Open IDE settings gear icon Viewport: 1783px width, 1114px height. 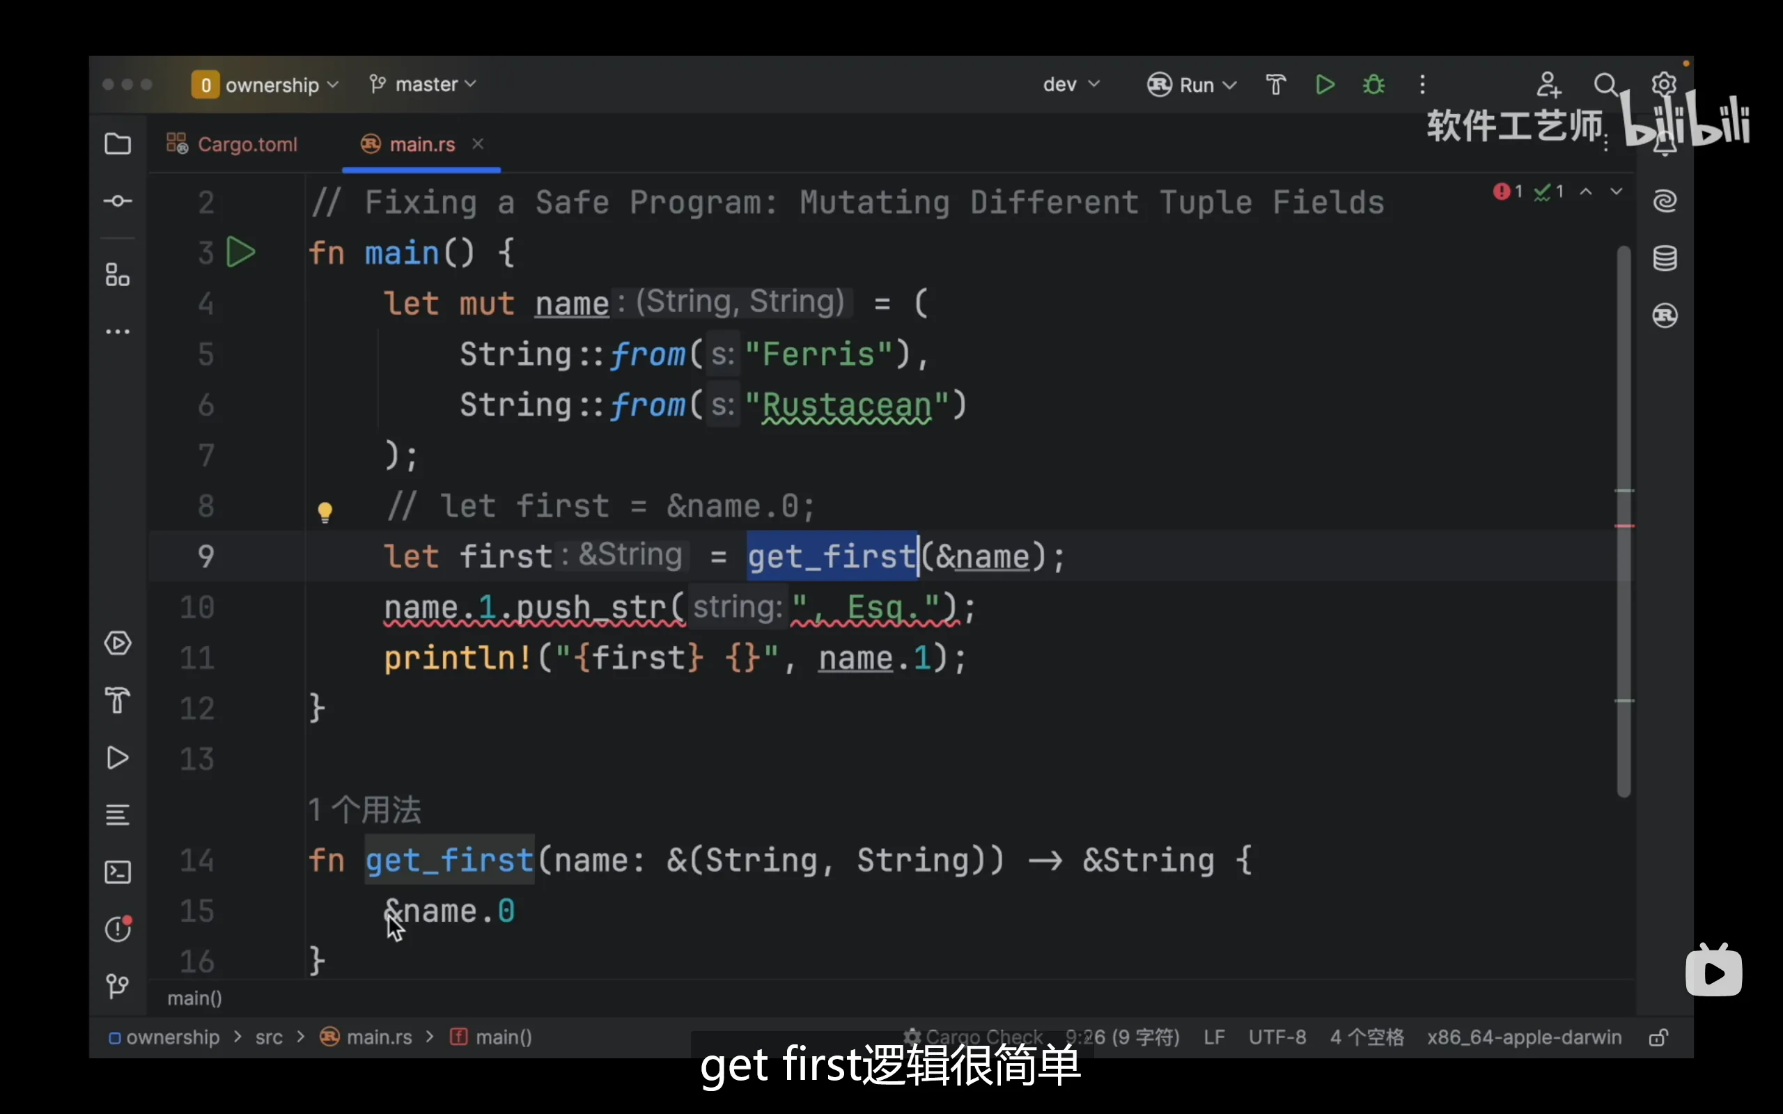click(x=1664, y=85)
